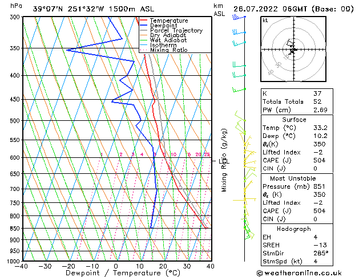Click the Pressure (mb) value 851

[x=319, y=186]
